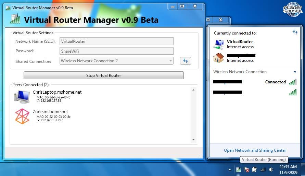Click the VirtualRouter connection name
This screenshot has height=176, width=305.
240,42
